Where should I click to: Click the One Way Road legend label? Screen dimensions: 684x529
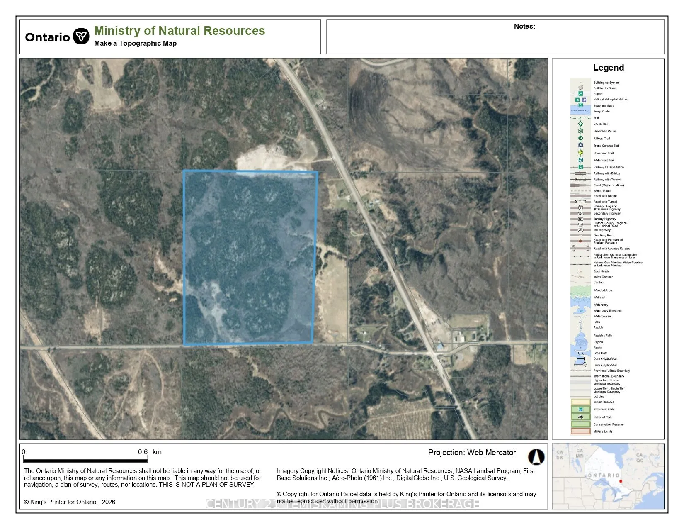click(604, 235)
